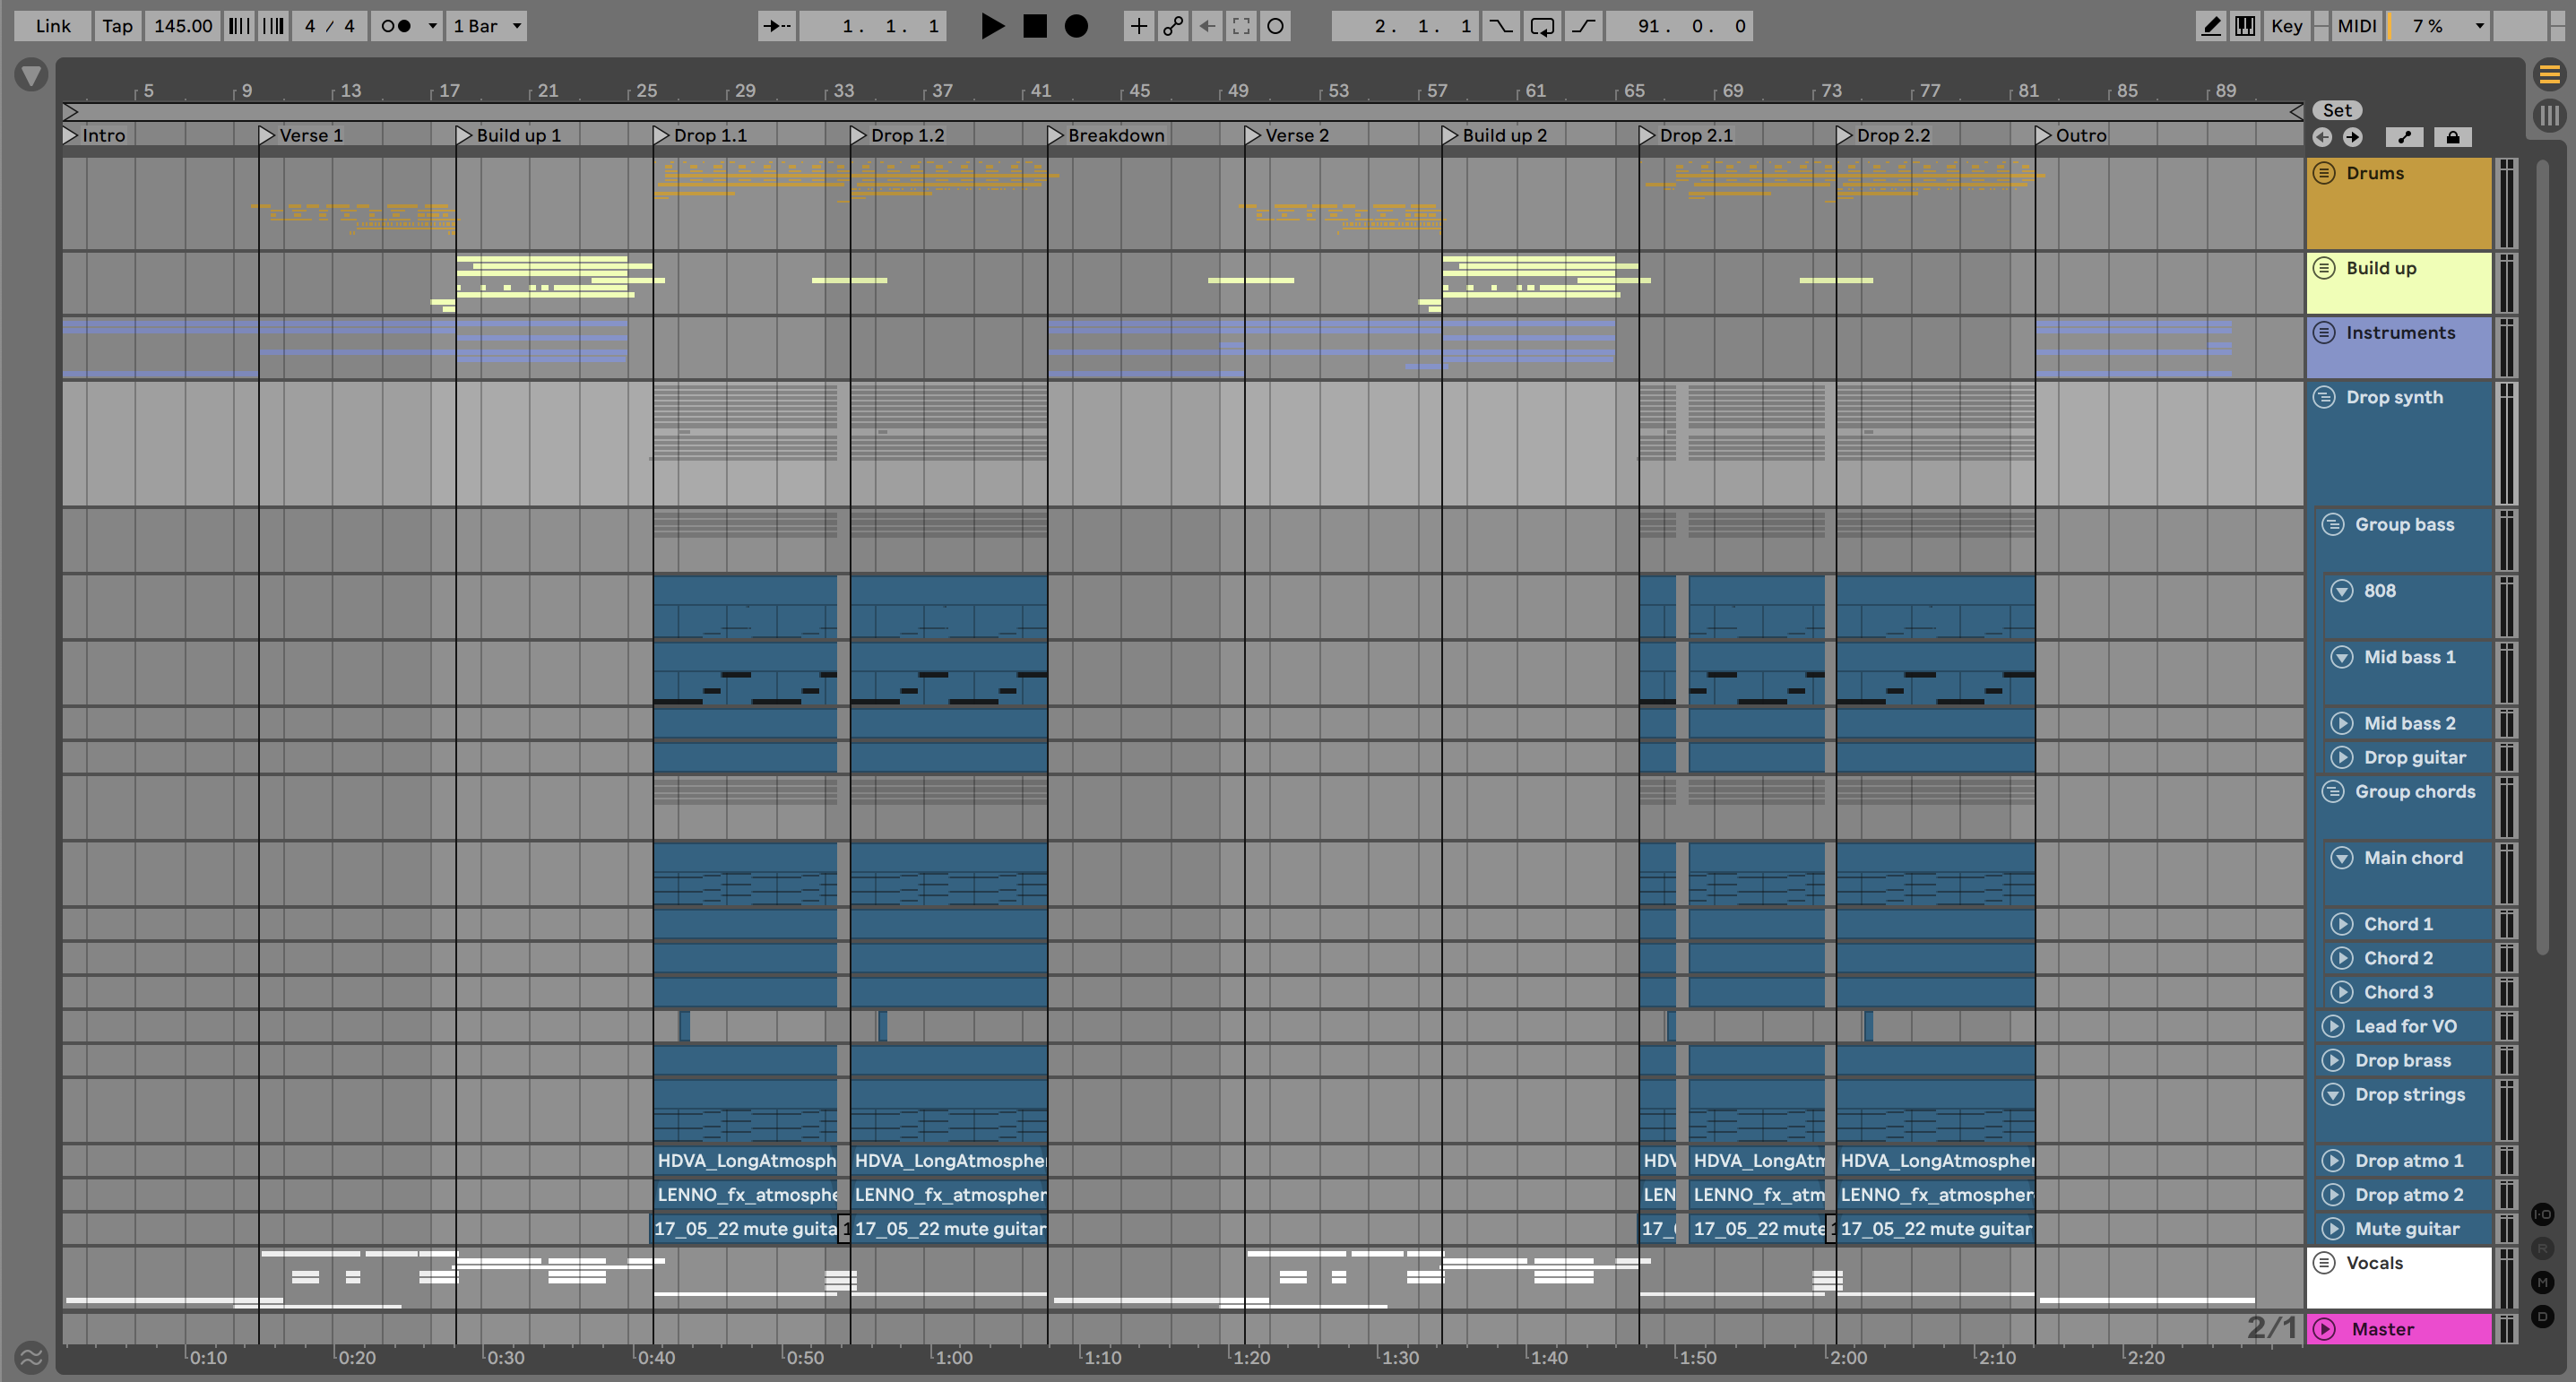2576x1382 pixels.
Task: Open the 1 Bar quantization dropdown
Action: coord(486,26)
